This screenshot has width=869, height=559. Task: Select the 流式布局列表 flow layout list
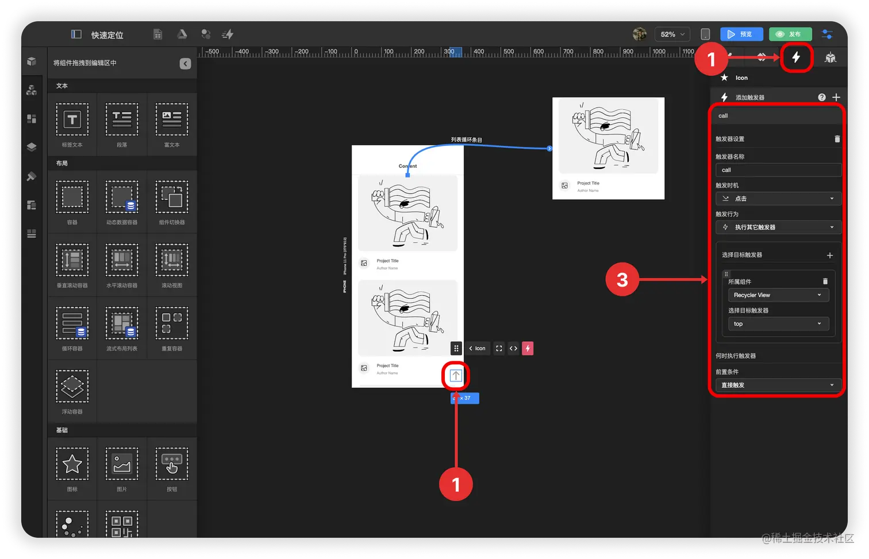click(122, 328)
